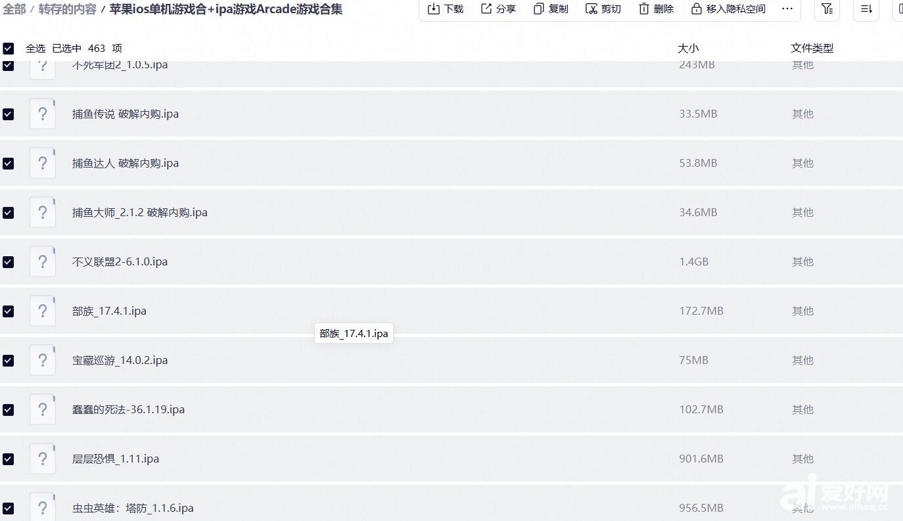Viewport: 903px width, 521px height.
Task: Select the file name 不义联盟2-6.1.0.ipa
Action: point(120,261)
